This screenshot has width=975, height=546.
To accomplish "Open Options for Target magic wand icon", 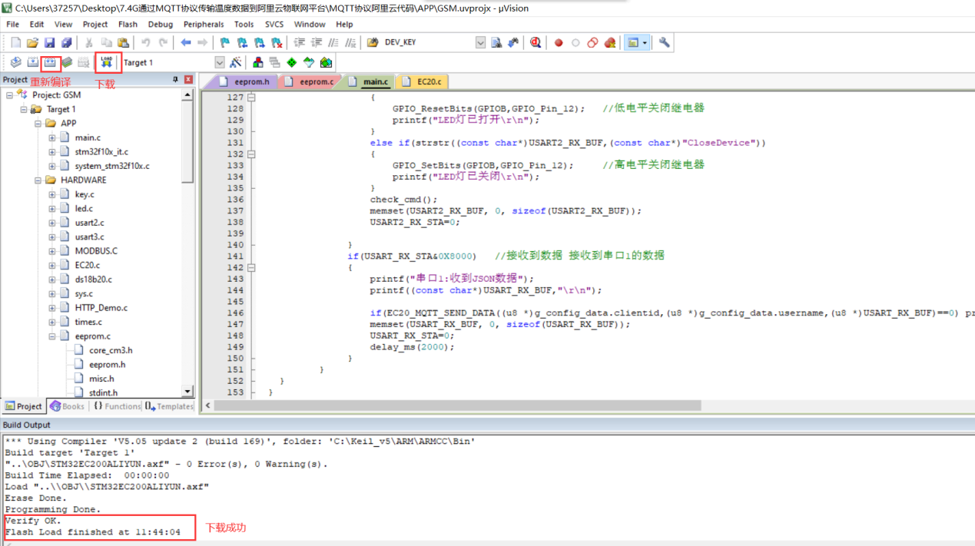I will click(x=235, y=62).
